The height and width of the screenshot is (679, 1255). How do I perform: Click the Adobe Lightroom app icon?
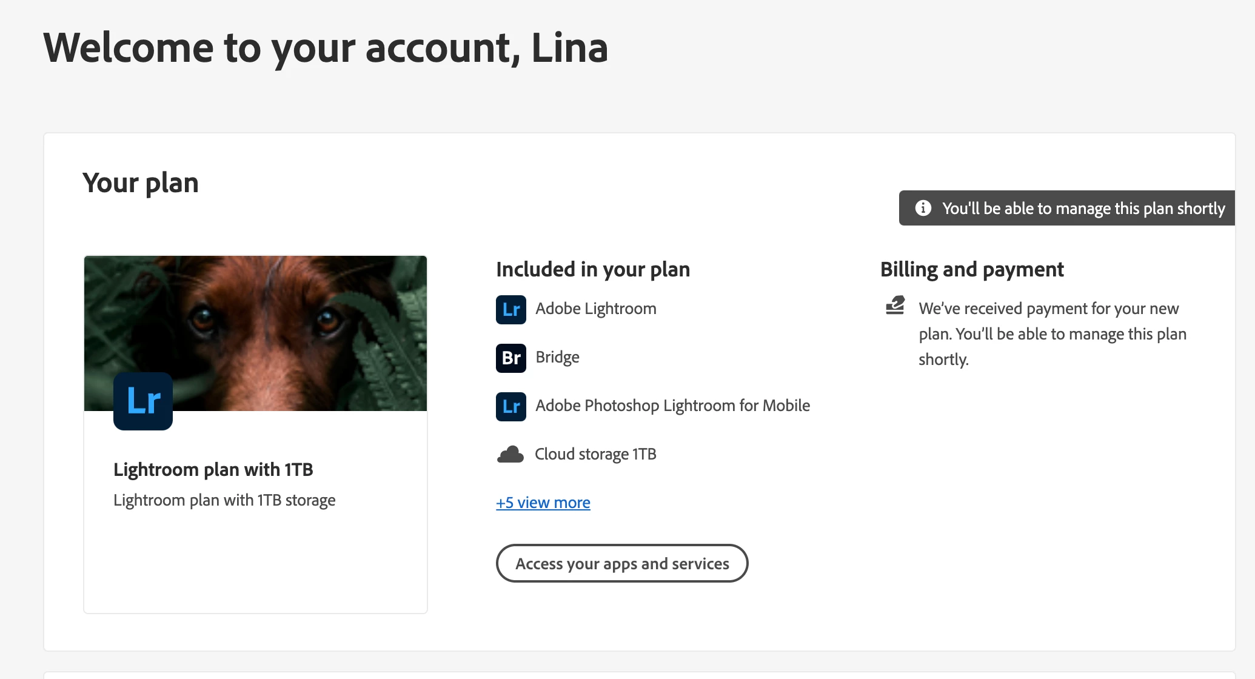[x=510, y=309]
